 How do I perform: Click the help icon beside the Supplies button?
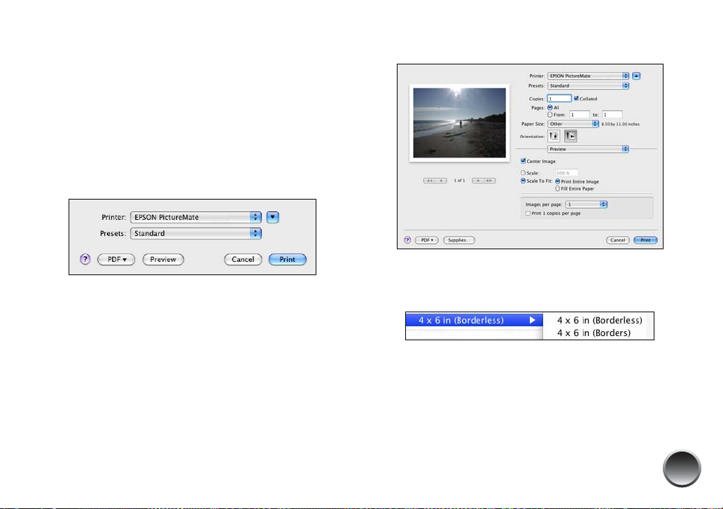point(407,240)
